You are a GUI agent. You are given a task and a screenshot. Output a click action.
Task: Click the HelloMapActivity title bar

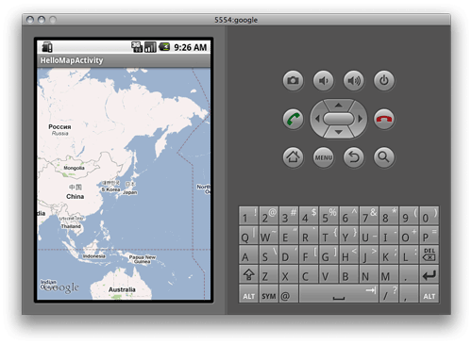click(x=124, y=60)
